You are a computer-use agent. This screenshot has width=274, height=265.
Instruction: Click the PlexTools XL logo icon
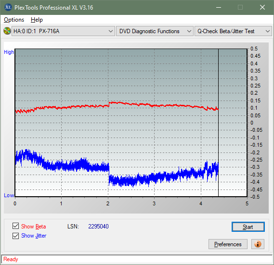8,7
